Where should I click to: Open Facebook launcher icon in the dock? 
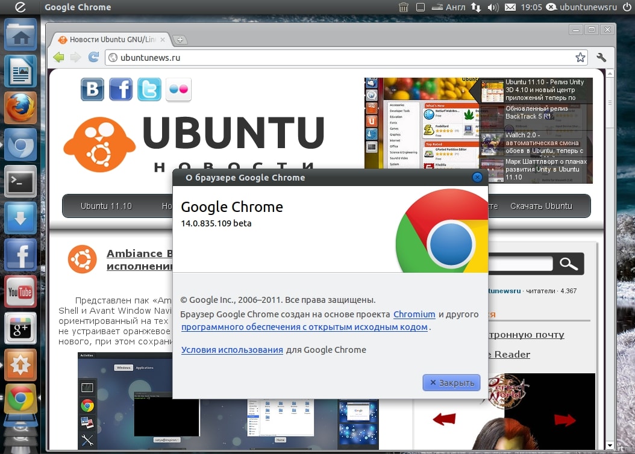[x=20, y=255]
